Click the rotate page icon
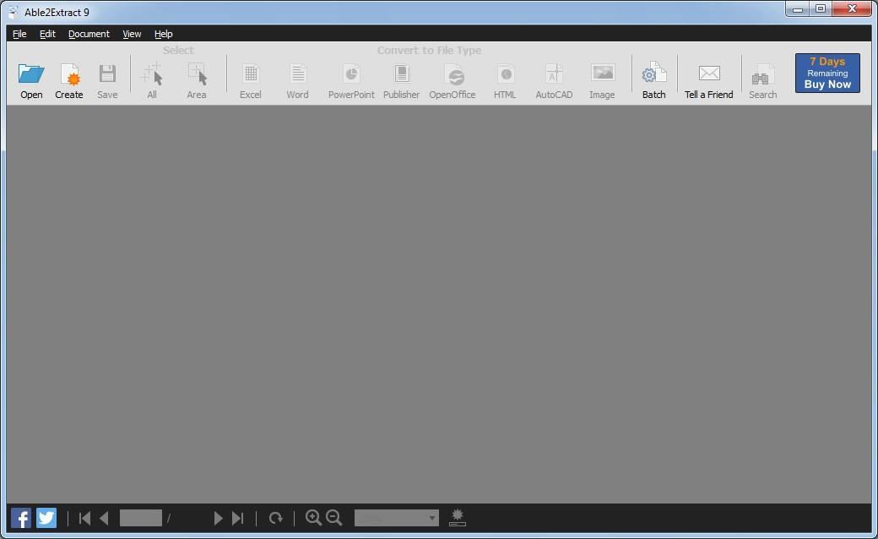 coord(276,518)
